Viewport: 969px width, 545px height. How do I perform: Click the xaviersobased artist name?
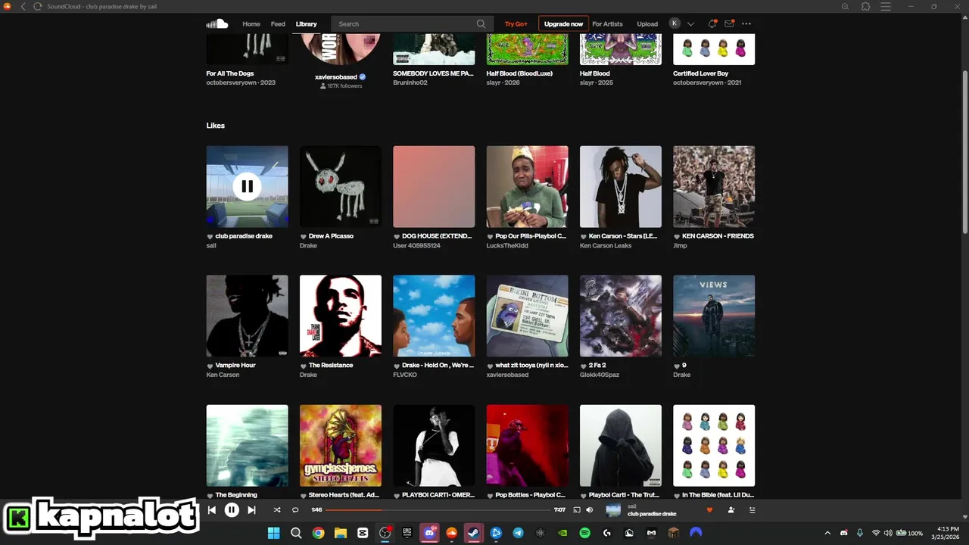(335, 76)
